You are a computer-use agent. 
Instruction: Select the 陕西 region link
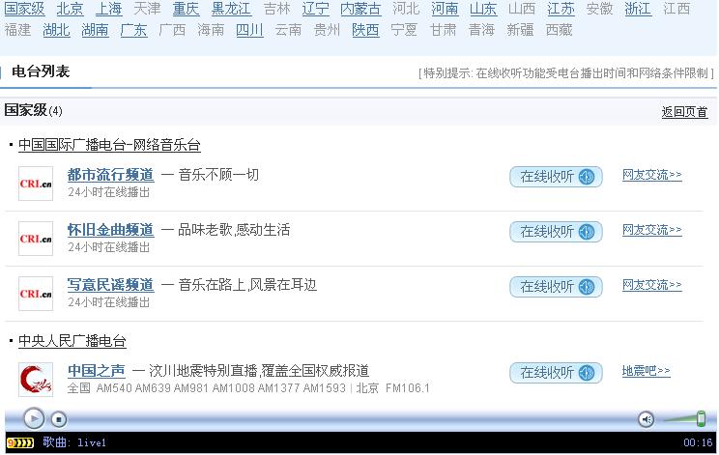[x=365, y=30]
